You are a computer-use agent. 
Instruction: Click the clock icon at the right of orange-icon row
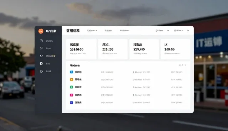(x=172, y=80)
